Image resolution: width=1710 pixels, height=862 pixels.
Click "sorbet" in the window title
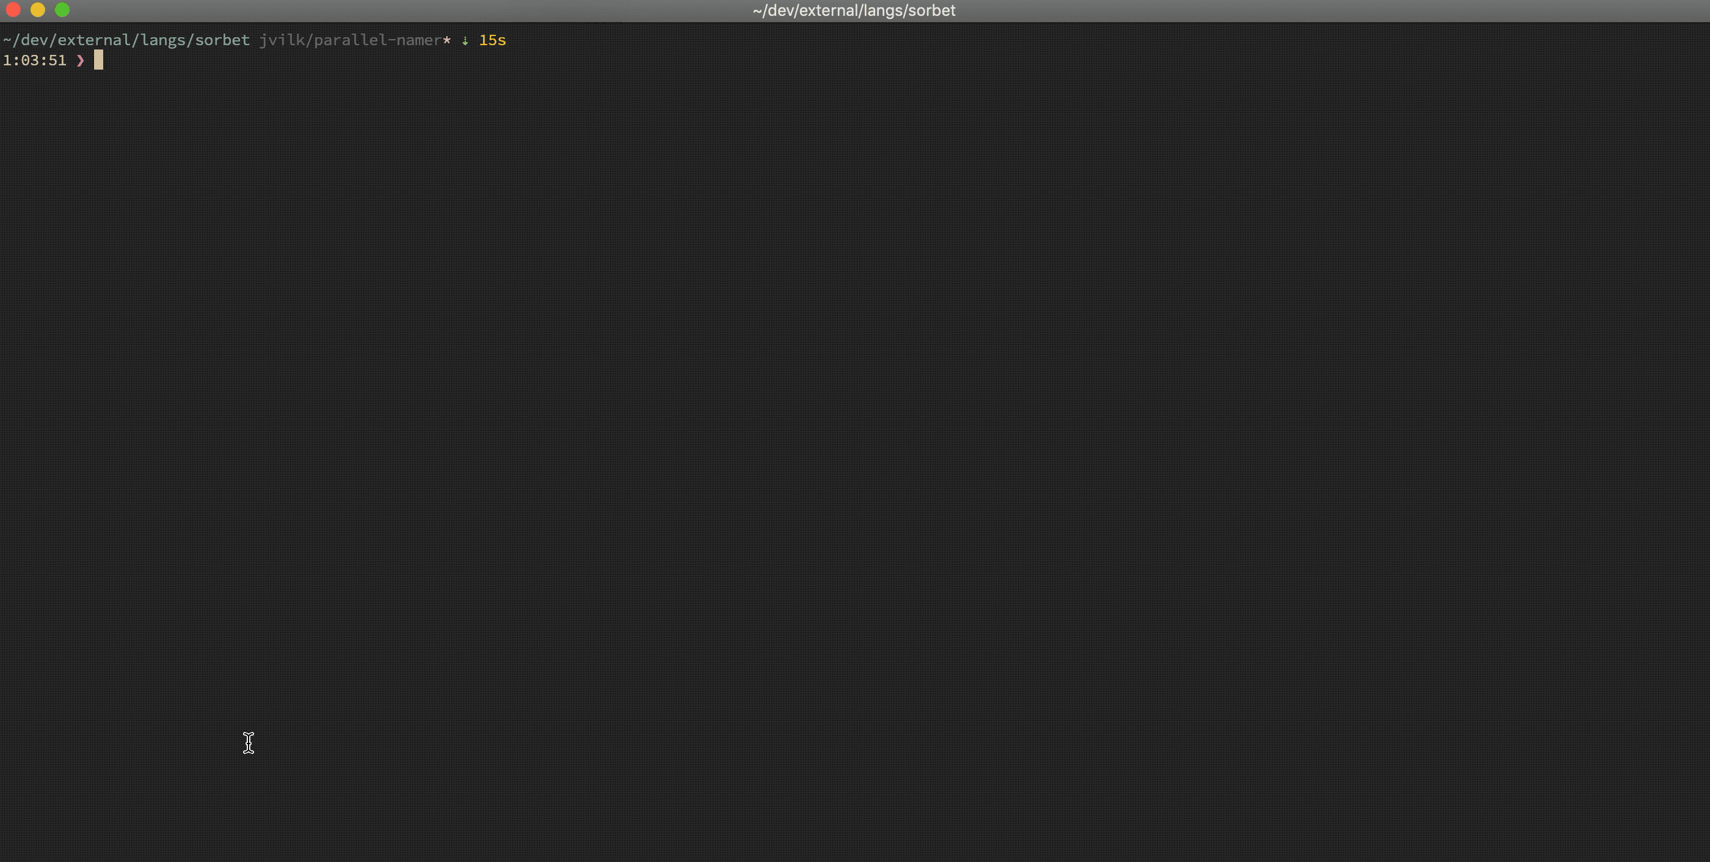coord(933,10)
